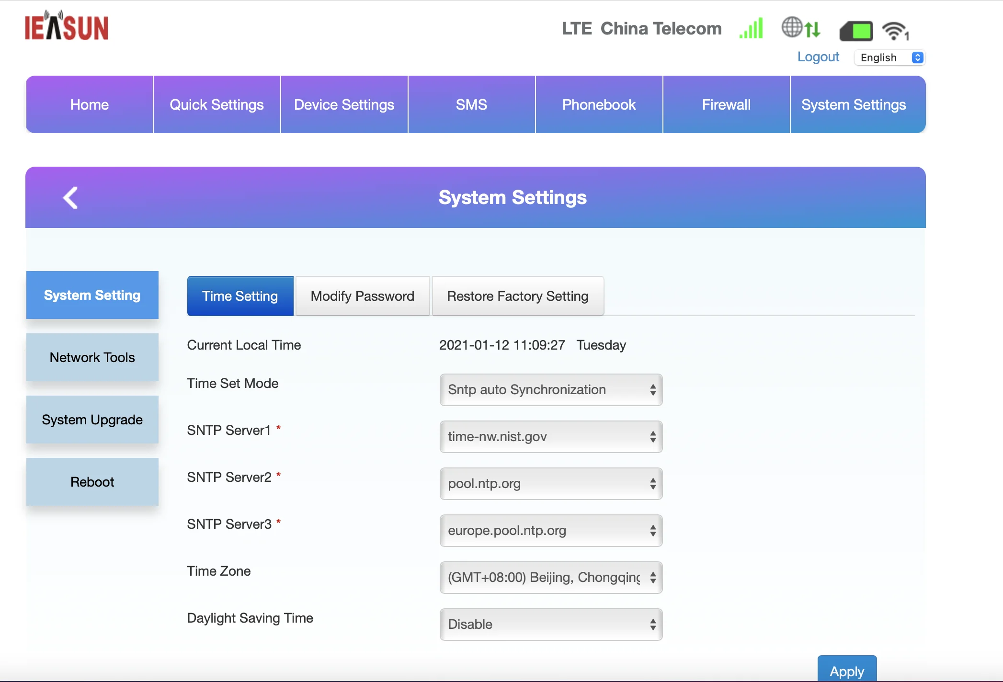Expand the SNTP Server1 dropdown
Screen dimensions: 1003x682
point(652,436)
